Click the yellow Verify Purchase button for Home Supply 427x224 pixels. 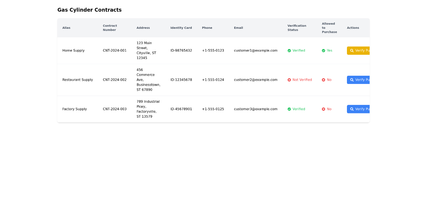point(359,50)
